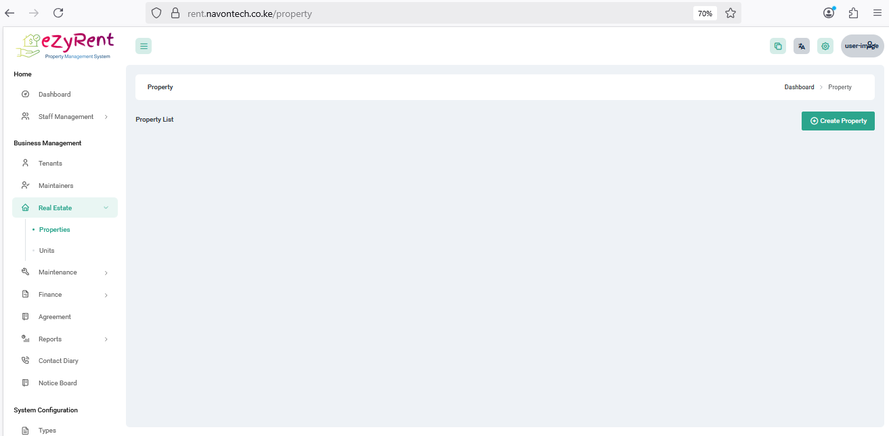The height and width of the screenshot is (436, 889).
Task: Click the copy icon in top header
Action: tap(778, 46)
